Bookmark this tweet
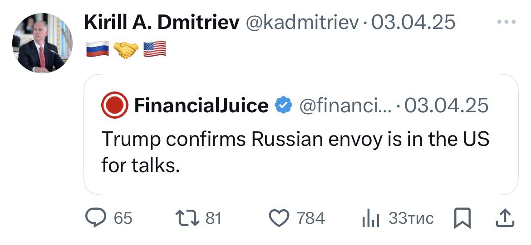531x245 pixels. tap(463, 219)
